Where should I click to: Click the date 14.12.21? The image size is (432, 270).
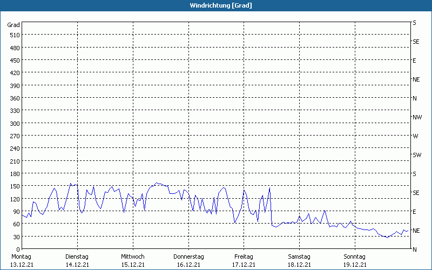[x=77, y=265]
